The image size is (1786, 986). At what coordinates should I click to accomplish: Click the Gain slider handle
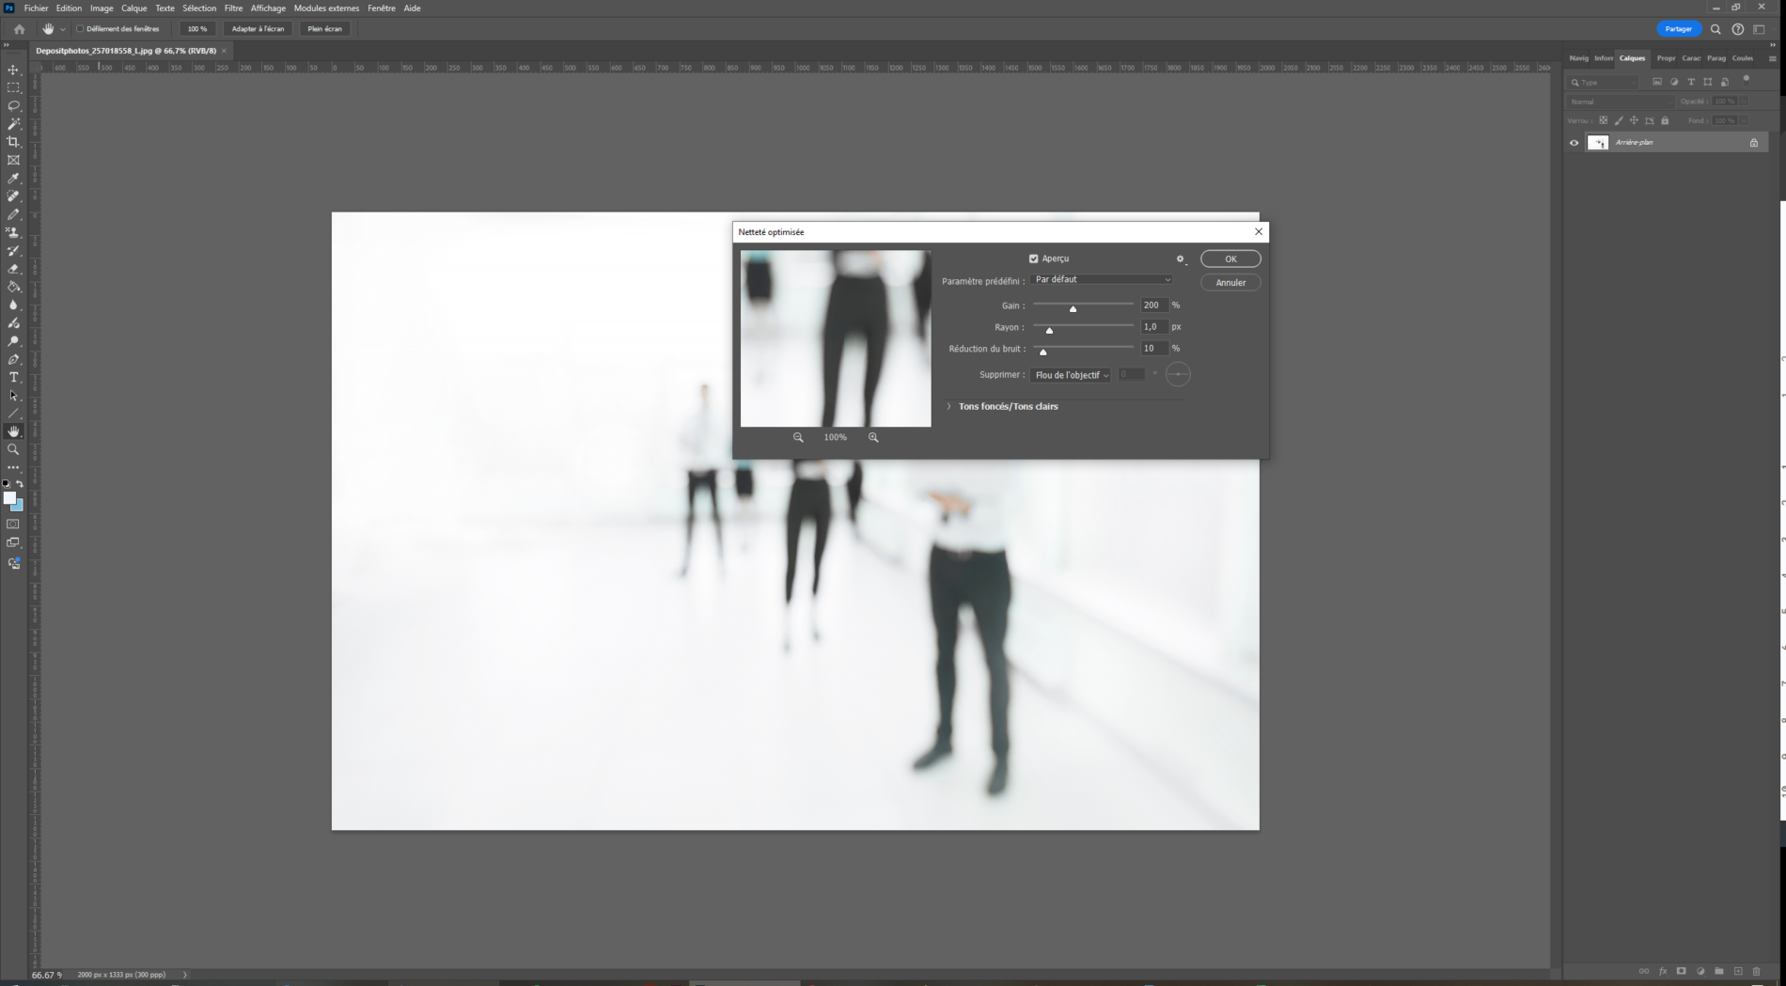(x=1073, y=309)
